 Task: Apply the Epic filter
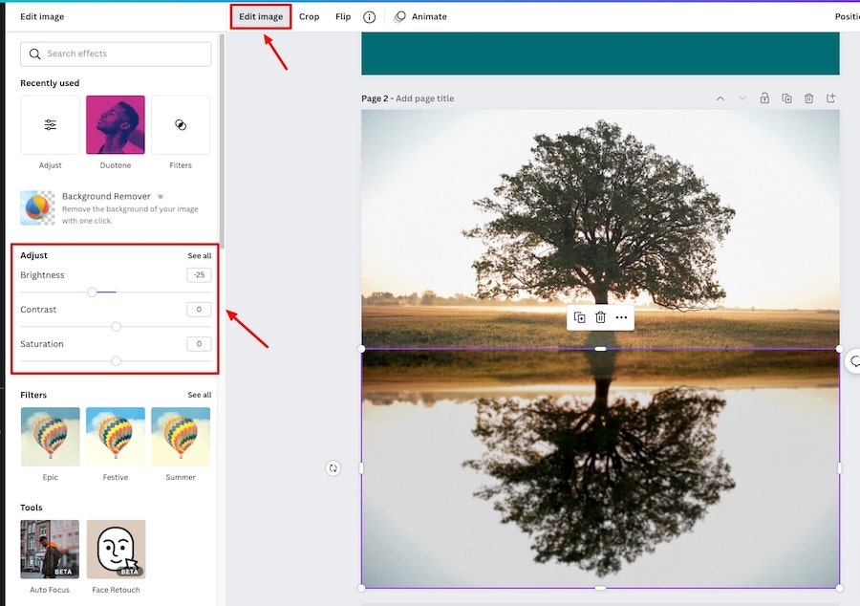50,437
